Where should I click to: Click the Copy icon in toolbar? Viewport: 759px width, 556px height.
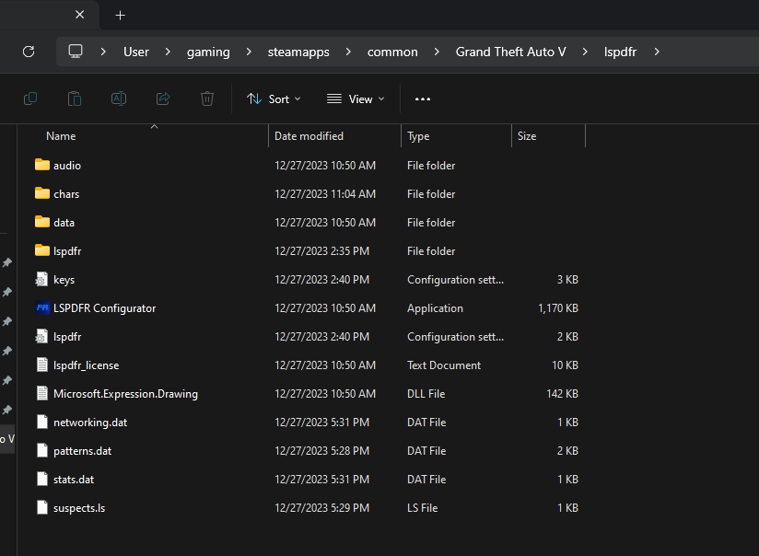click(30, 98)
